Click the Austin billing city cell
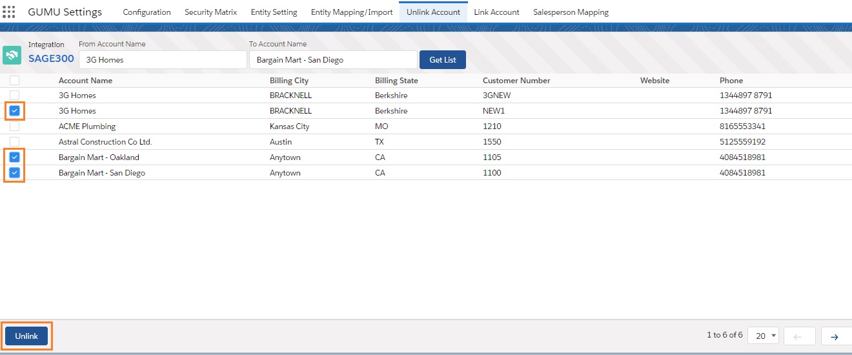Viewport: 852px width, 355px height. pyautogui.click(x=281, y=142)
